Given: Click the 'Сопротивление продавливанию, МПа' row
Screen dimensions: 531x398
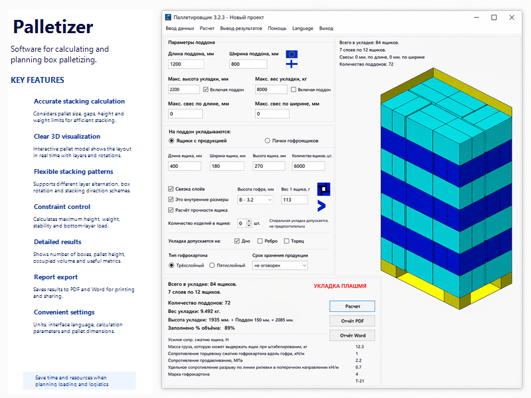Looking at the screenshot, I should coord(205,360).
